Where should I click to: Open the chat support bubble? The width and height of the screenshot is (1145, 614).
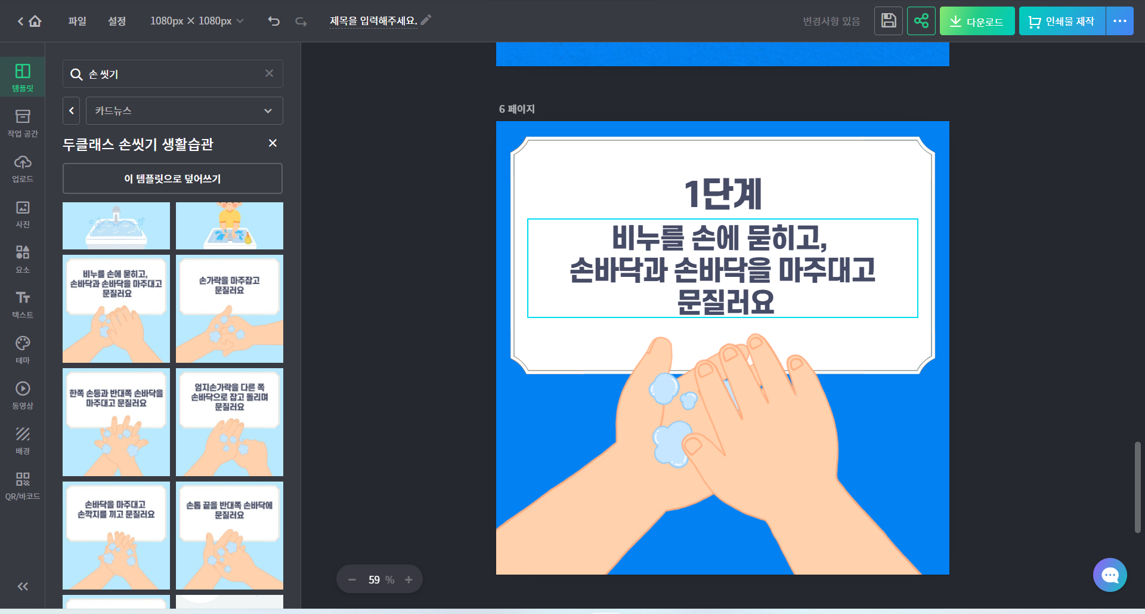pyautogui.click(x=1110, y=575)
